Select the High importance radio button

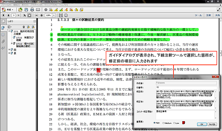pos(154,123)
